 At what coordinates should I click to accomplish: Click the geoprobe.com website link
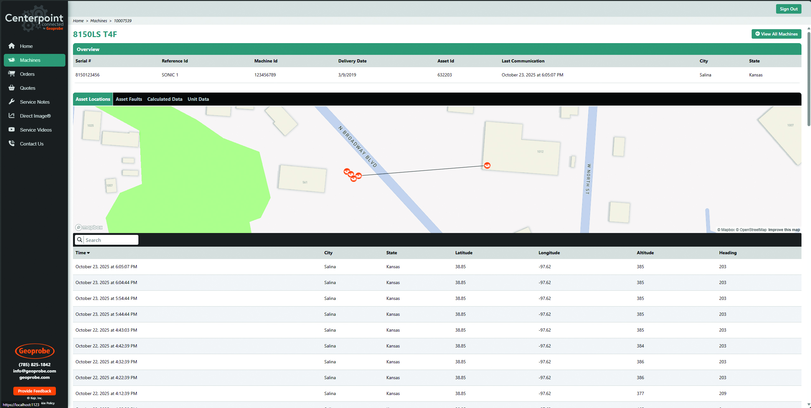click(x=35, y=377)
